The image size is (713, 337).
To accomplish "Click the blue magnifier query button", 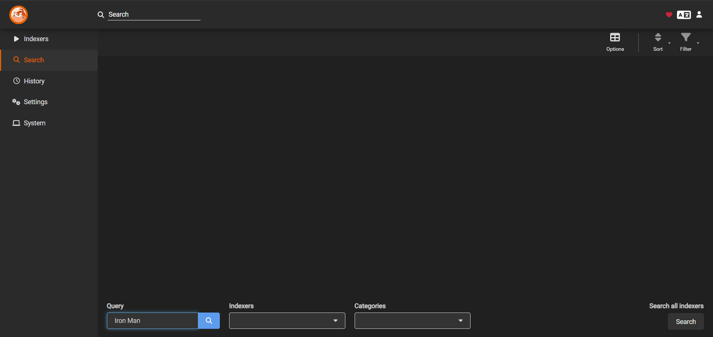I will click(x=209, y=321).
